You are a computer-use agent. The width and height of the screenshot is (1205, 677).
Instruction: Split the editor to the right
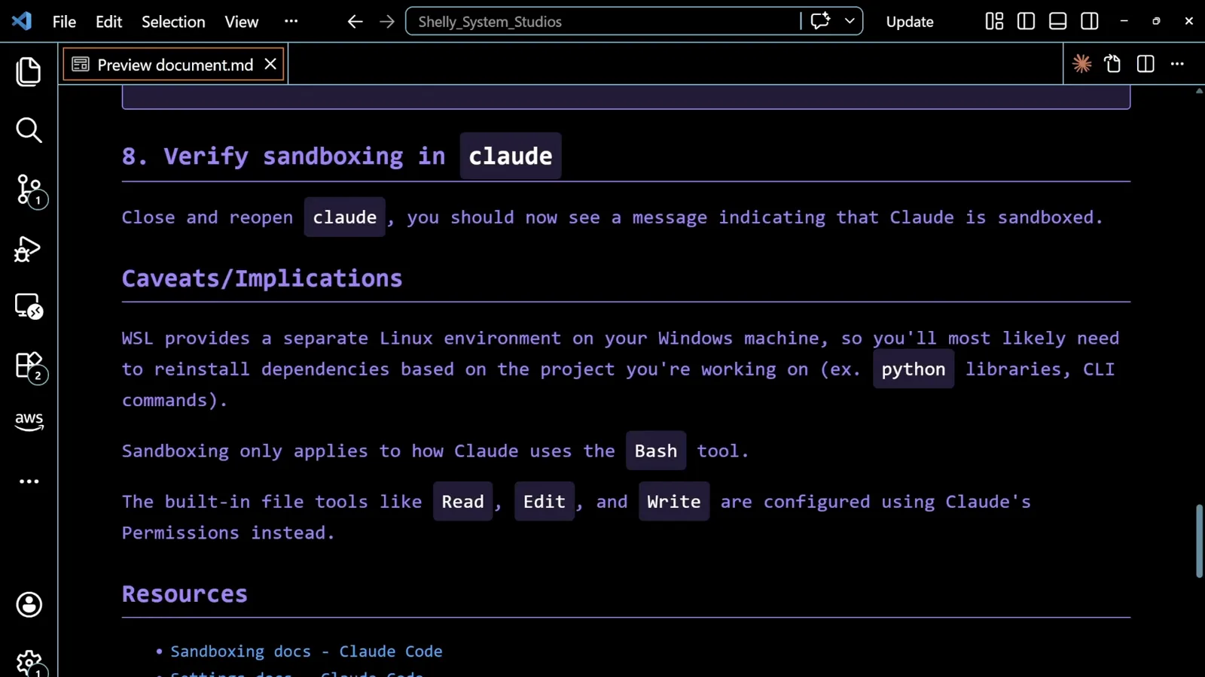pyautogui.click(x=1146, y=64)
